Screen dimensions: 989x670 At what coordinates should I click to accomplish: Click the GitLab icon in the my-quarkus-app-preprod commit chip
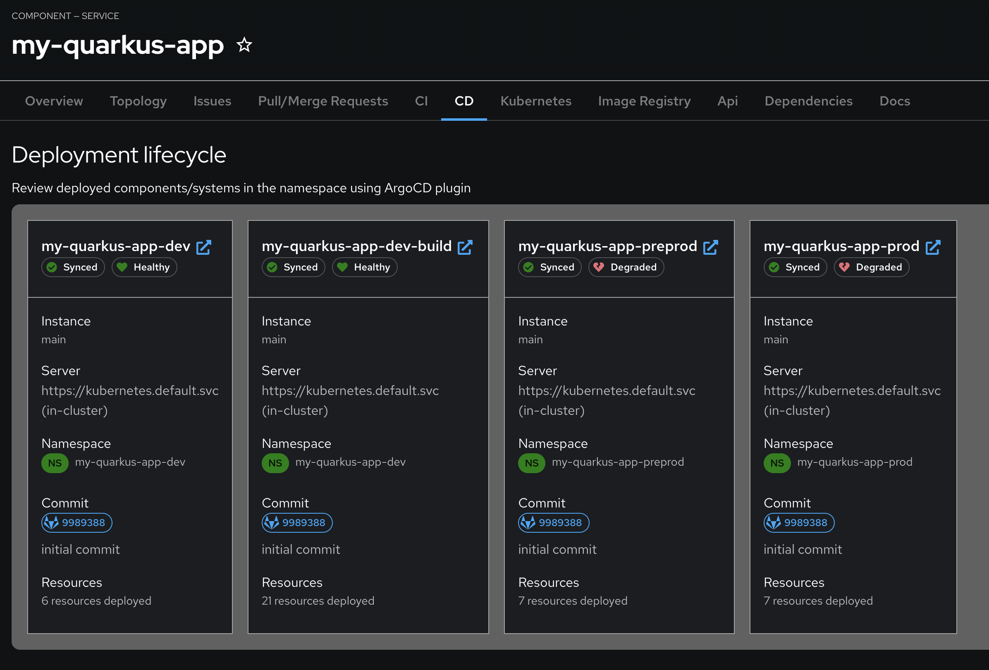point(528,523)
